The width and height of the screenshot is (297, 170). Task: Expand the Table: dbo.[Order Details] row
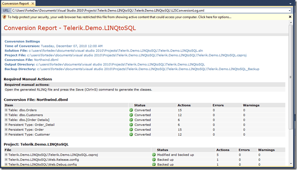pos(6,120)
